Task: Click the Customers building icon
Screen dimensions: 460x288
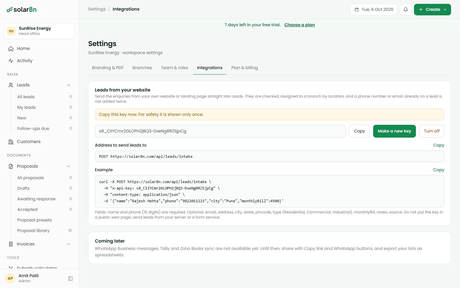Action: point(11,142)
